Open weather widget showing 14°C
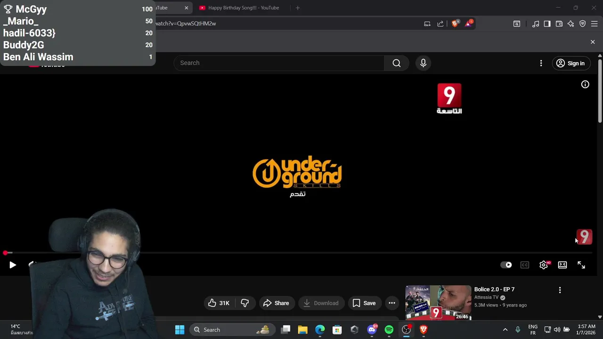 tap(21, 330)
